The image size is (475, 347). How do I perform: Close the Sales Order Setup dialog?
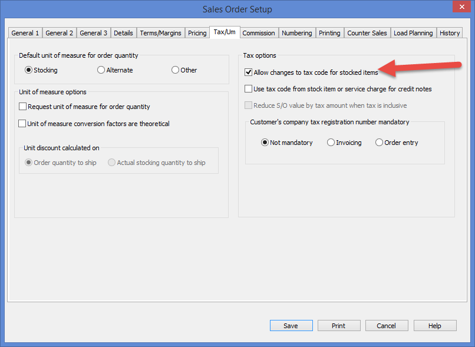coord(460,8)
